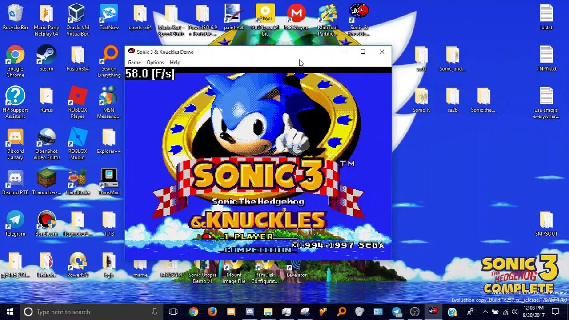Open the OBS Studio taskbar icon

[x=415, y=312]
